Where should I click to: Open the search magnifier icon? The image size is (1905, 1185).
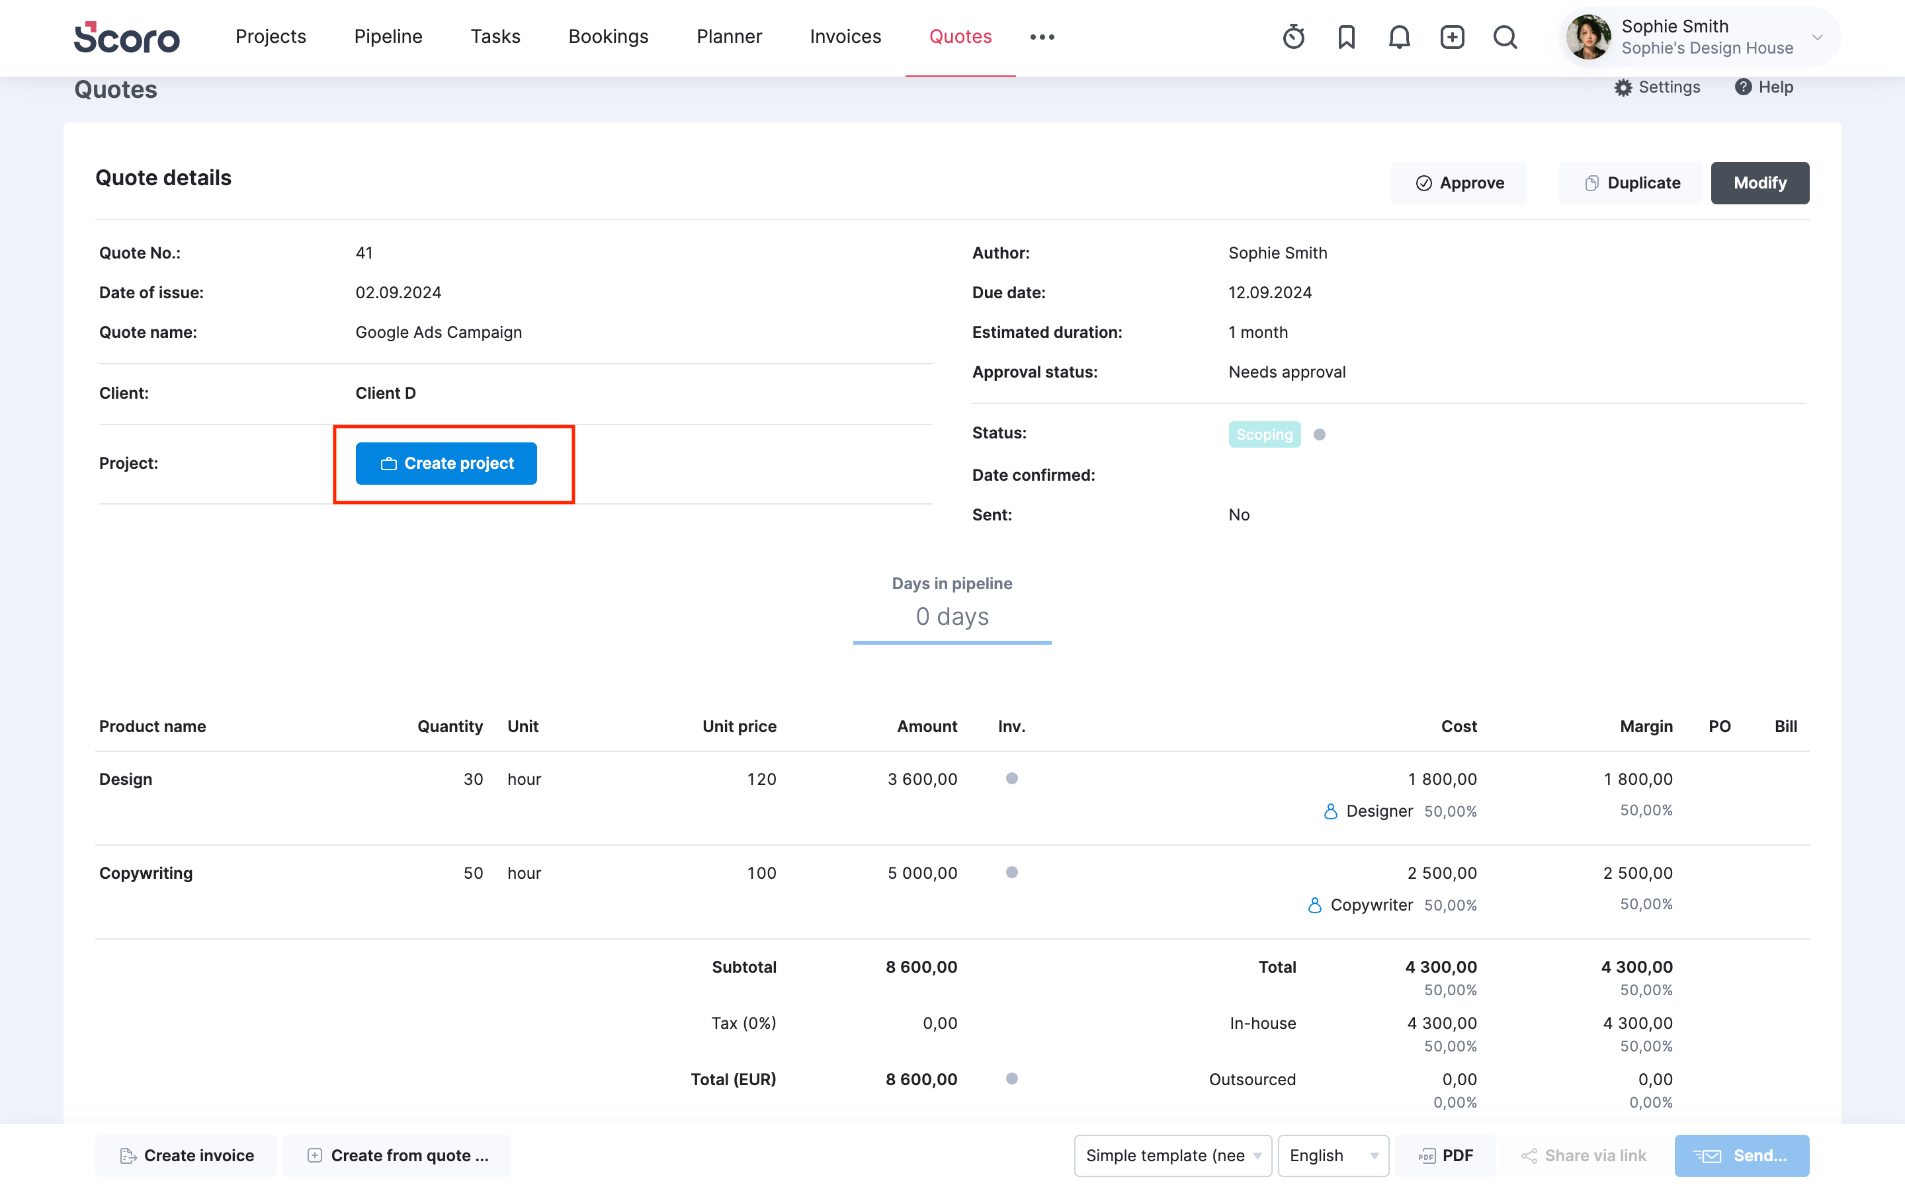coord(1505,37)
